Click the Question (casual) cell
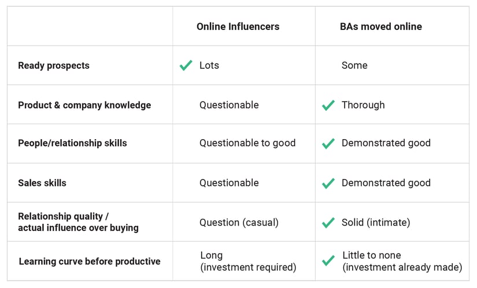 pyautogui.click(x=239, y=223)
